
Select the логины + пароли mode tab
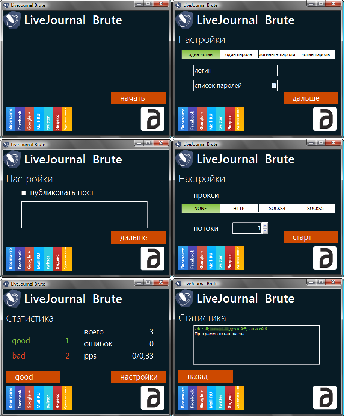[278, 54]
